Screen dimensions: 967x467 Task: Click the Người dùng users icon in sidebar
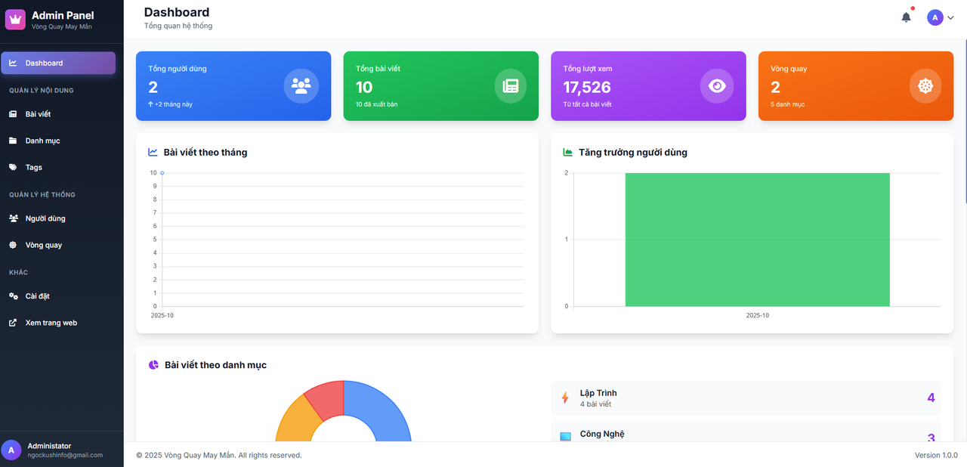pyautogui.click(x=13, y=218)
